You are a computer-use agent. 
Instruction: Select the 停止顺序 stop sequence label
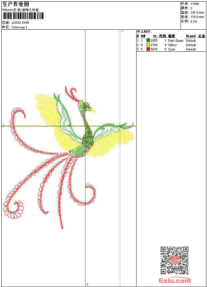144,32
